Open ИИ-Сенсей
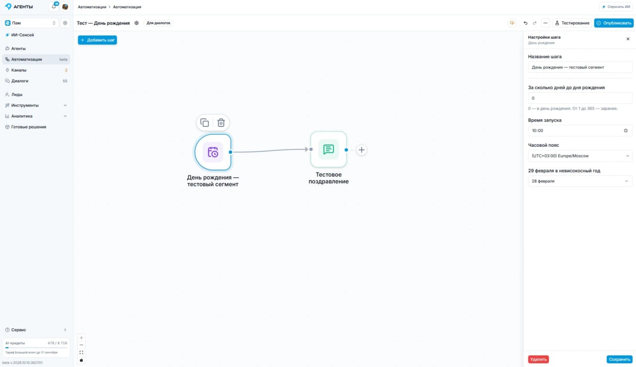This screenshot has width=636, height=367. pos(36,35)
